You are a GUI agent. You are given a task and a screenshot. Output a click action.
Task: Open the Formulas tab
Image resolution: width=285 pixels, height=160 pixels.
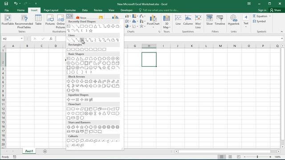(70, 10)
